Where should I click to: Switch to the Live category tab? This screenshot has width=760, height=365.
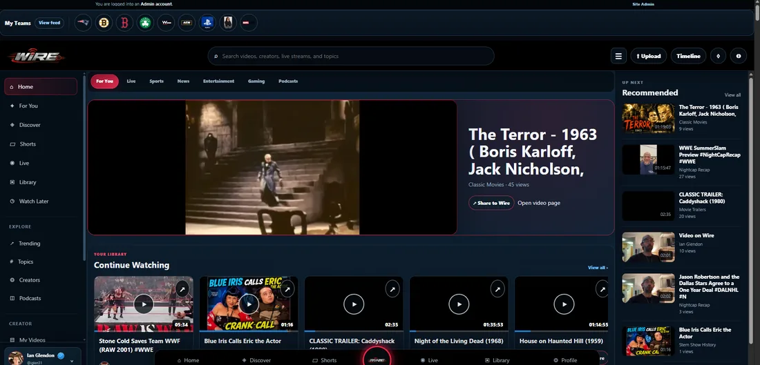tap(131, 81)
